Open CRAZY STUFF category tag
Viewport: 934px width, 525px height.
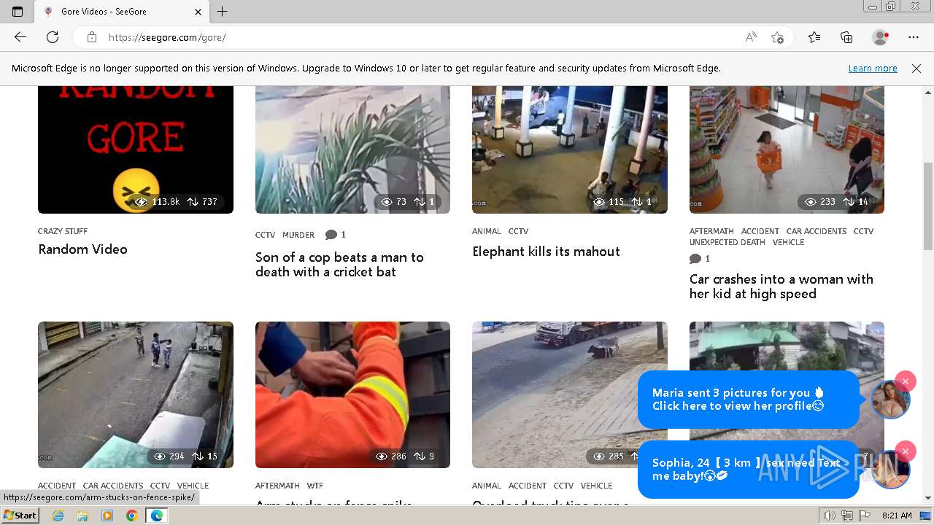[63, 231]
